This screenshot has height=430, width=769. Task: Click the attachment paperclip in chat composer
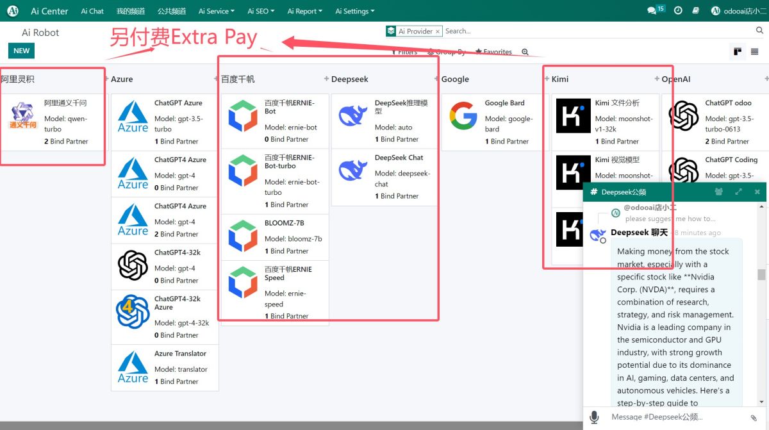point(754,418)
